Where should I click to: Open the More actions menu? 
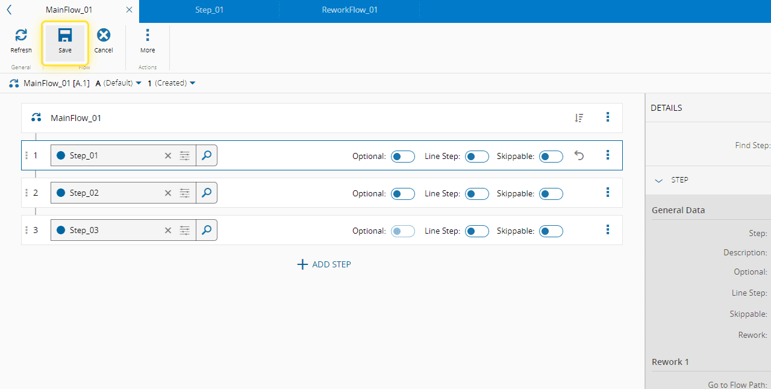(x=148, y=36)
